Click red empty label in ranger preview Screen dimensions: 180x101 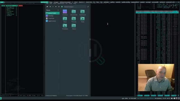(x=21, y=6)
